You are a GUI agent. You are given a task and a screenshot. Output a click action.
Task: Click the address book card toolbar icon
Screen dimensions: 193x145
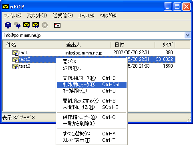click(57, 25)
